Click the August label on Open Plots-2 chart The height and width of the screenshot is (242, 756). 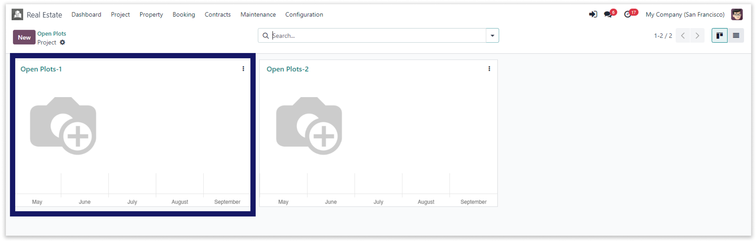[426, 202]
